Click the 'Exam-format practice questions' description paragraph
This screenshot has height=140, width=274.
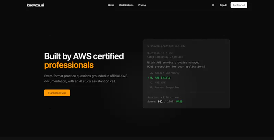[x=86, y=79]
